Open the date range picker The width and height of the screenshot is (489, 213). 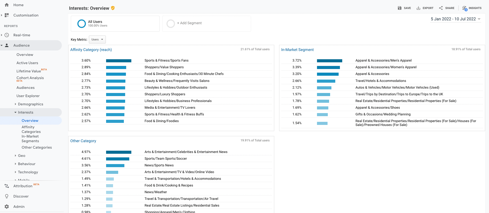coord(455,19)
